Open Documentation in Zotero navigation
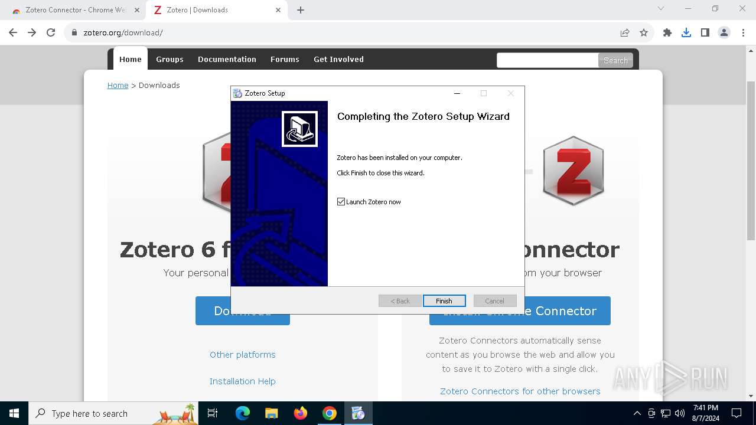The image size is (756, 425). (x=227, y=59)
